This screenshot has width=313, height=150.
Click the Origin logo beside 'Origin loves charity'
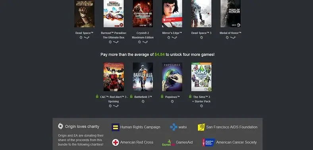60,126
